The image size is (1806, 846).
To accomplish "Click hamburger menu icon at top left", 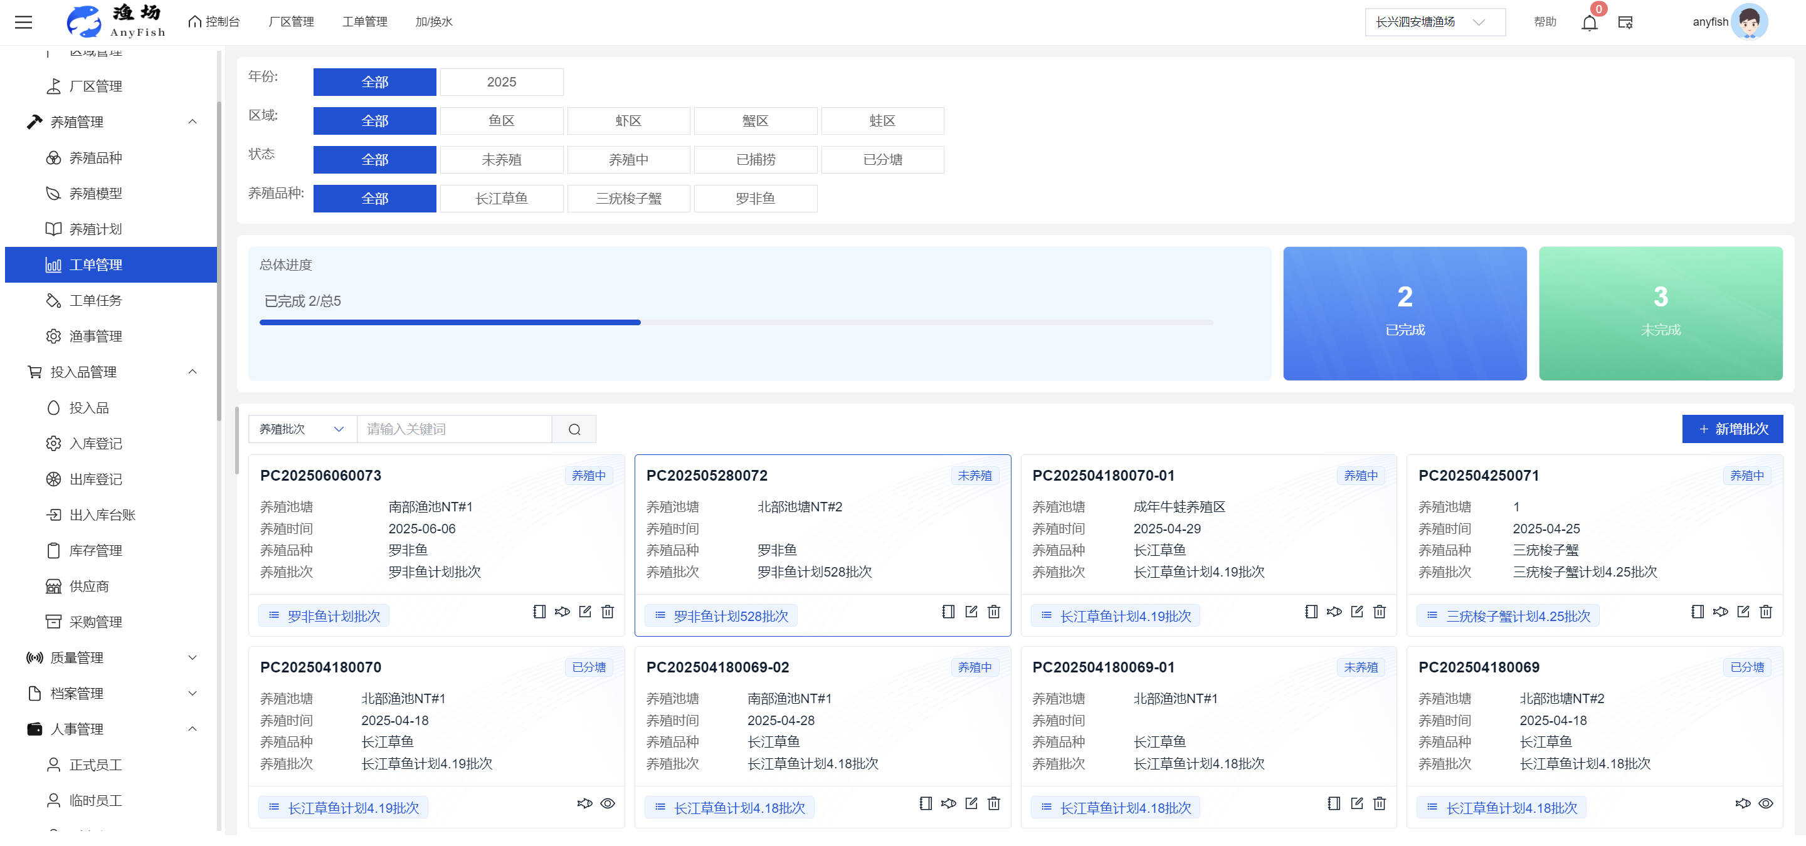I will tap(24, 22).
